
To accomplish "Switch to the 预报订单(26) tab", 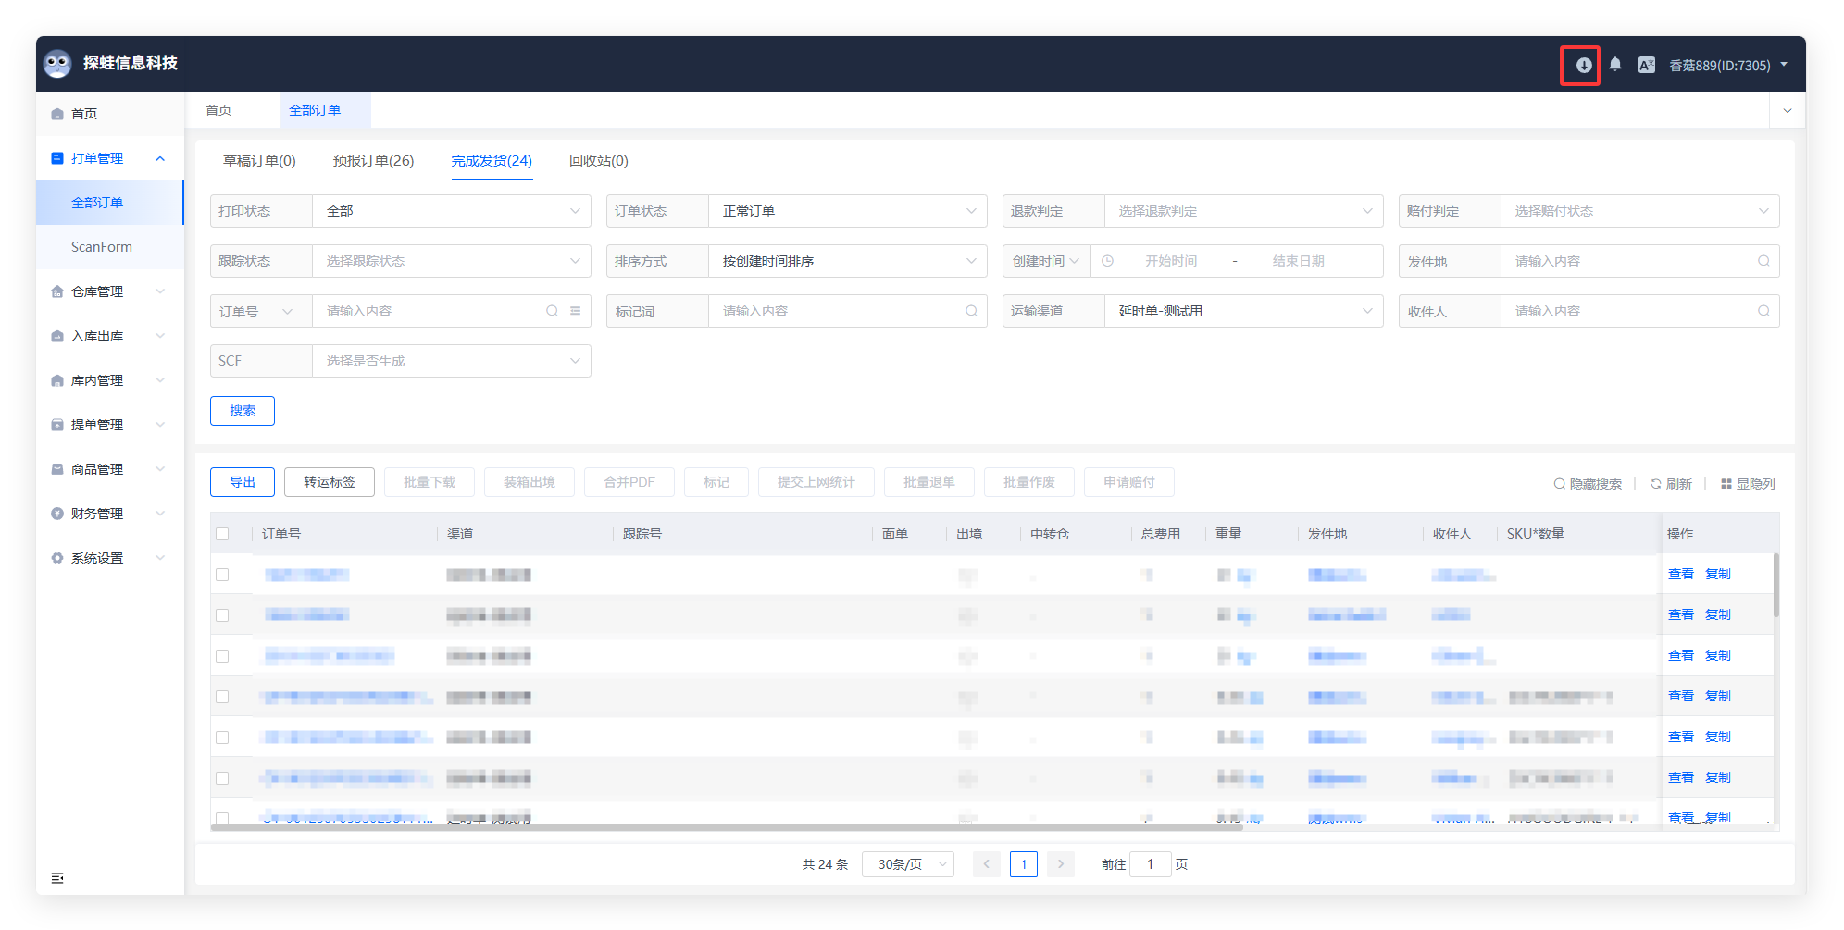I will 373,161.
